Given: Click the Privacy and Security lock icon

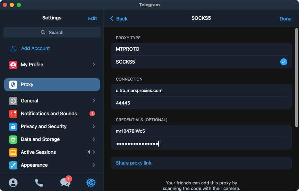Looking at the screenshot, I should click(x=13, y=127).
